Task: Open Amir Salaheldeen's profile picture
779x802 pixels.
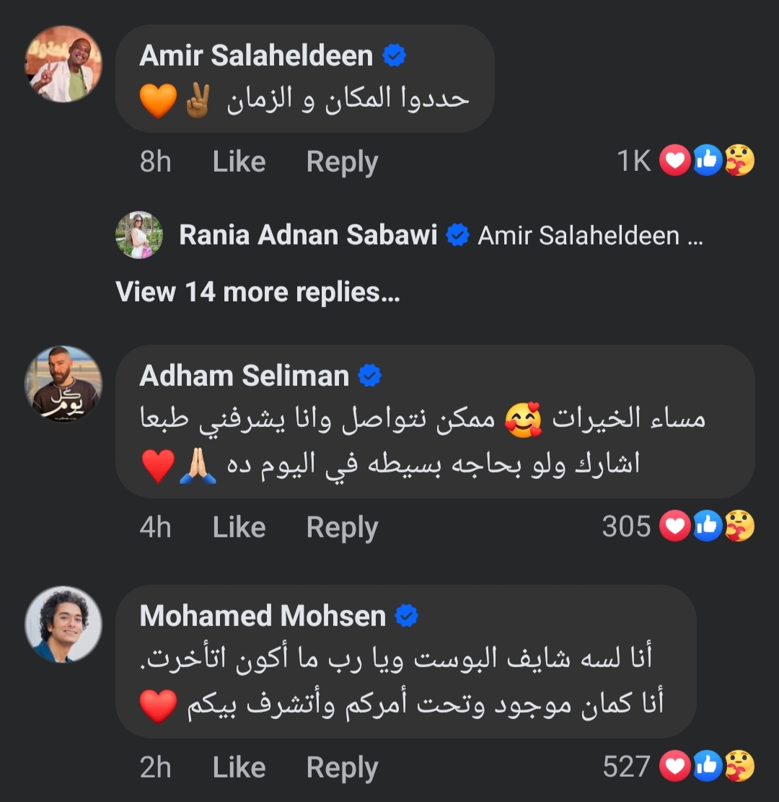Action: [x=63, y=64]
